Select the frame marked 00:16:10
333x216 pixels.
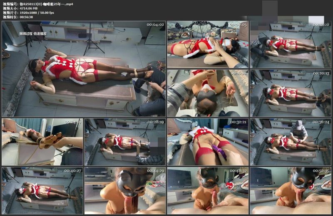(208, 92)
